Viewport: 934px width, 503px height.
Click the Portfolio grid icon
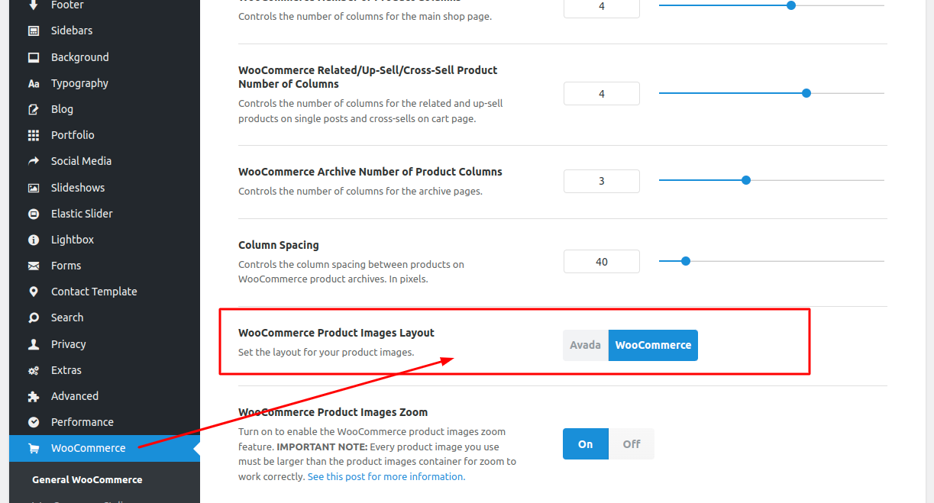point(33,135)
